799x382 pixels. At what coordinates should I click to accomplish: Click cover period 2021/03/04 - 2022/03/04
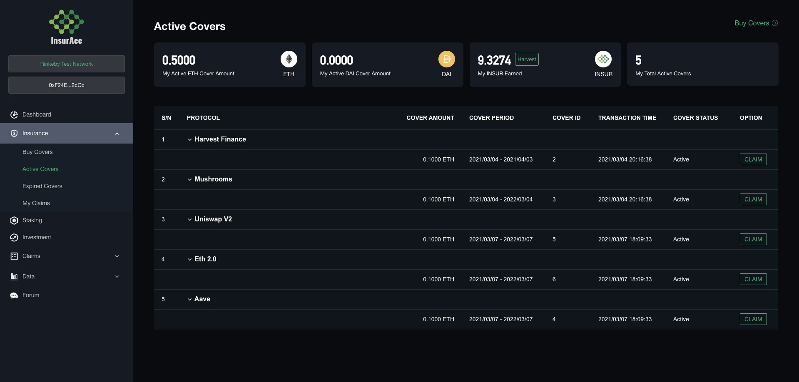tap(501, 199)
